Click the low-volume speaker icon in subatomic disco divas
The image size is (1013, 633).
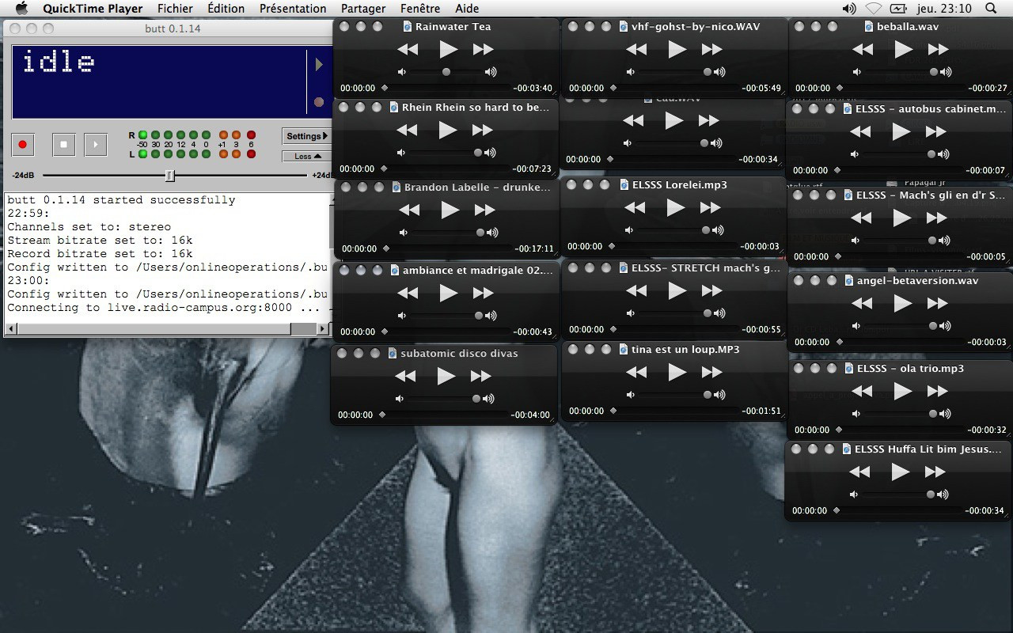coord(400,399)
